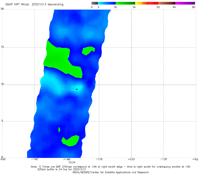
Task: Click the longitude axis label '-145'
Action: [x=35, y=159]
